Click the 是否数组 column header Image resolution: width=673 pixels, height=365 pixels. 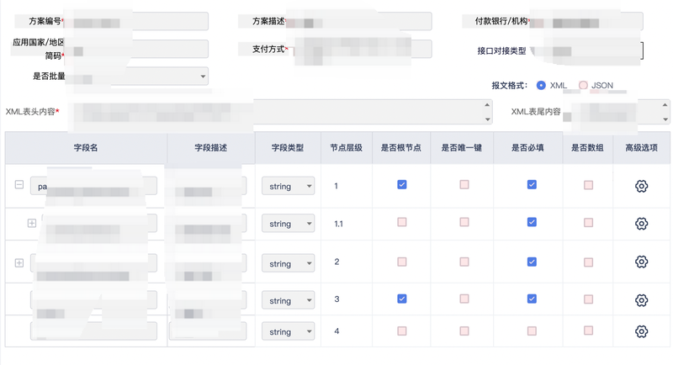tap(587, 148)
